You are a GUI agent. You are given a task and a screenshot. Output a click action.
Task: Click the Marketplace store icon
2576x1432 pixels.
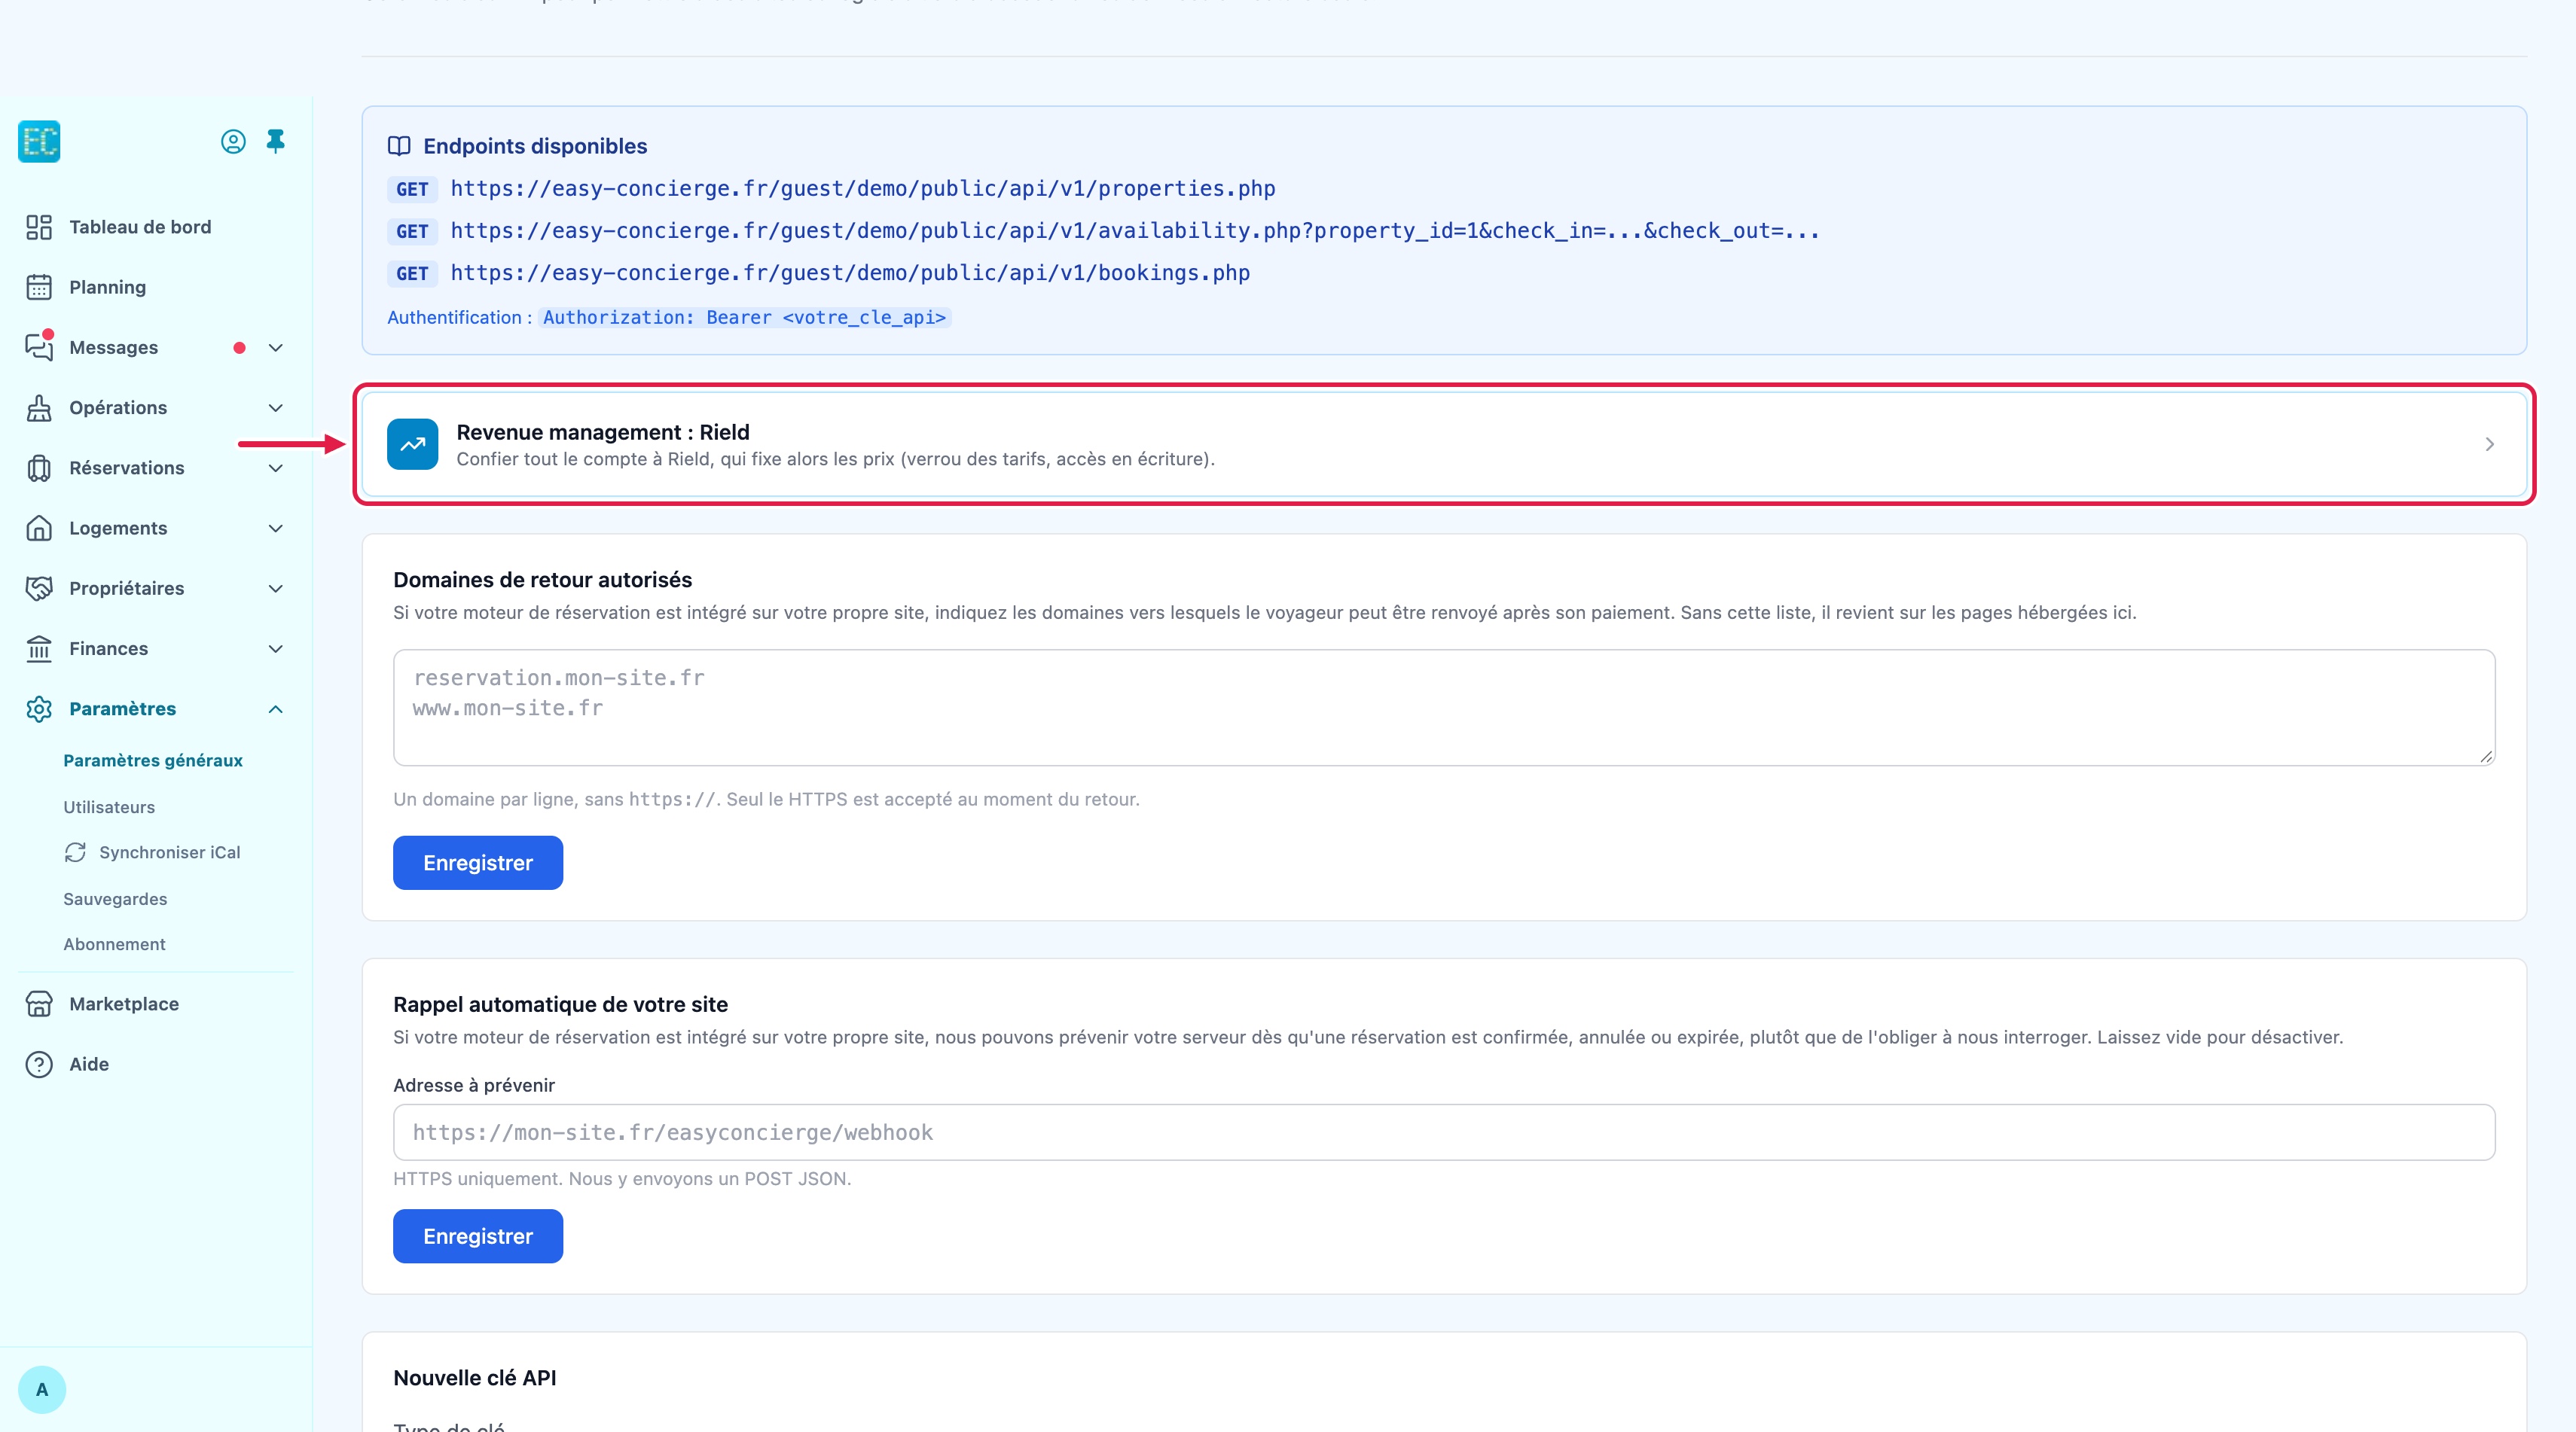(39, 1004)
